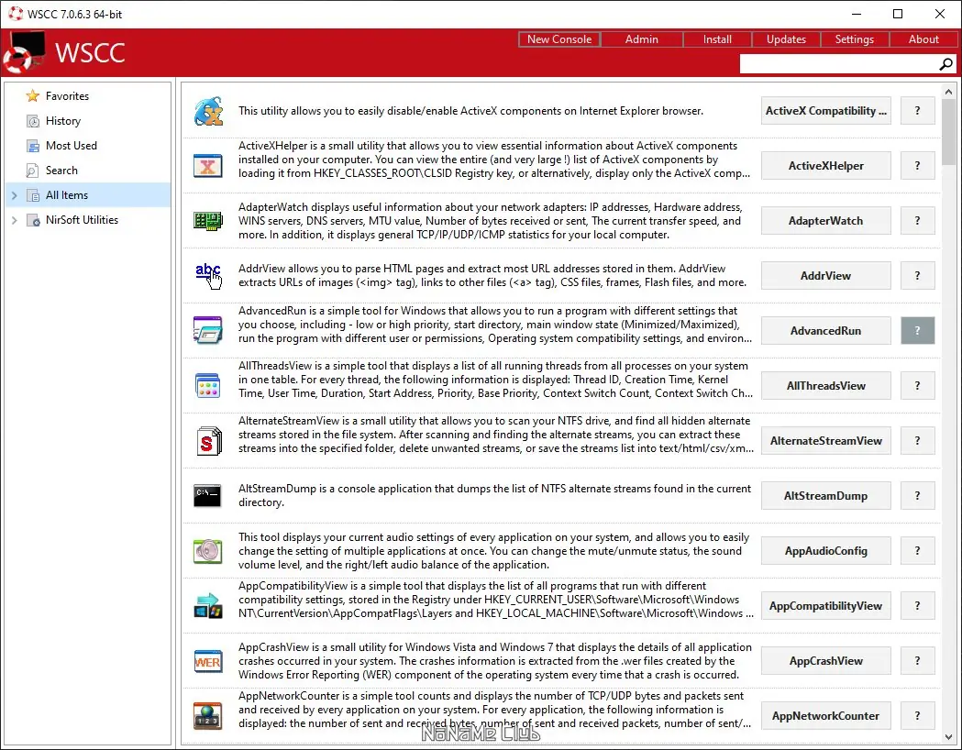This screenshot has width=962, height=750.
Task: Select Most Used in the sidebar
Action: click(x=88, y=146)
